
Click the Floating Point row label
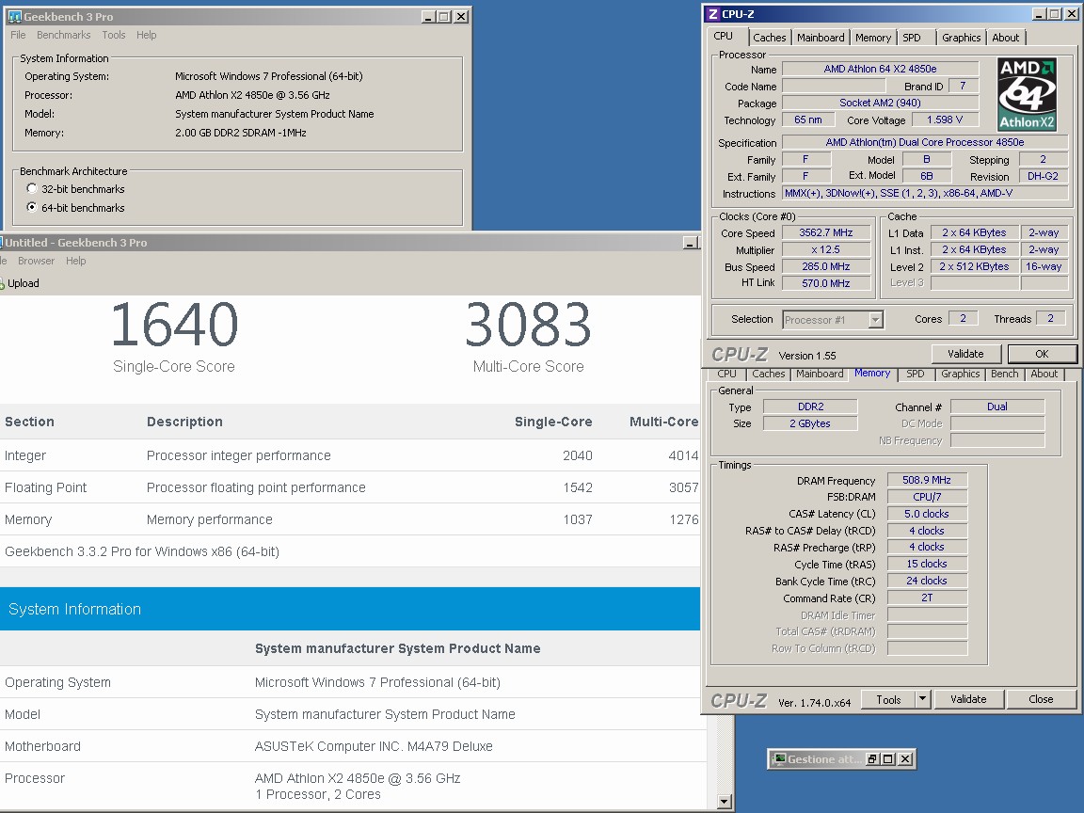point(45,487)
